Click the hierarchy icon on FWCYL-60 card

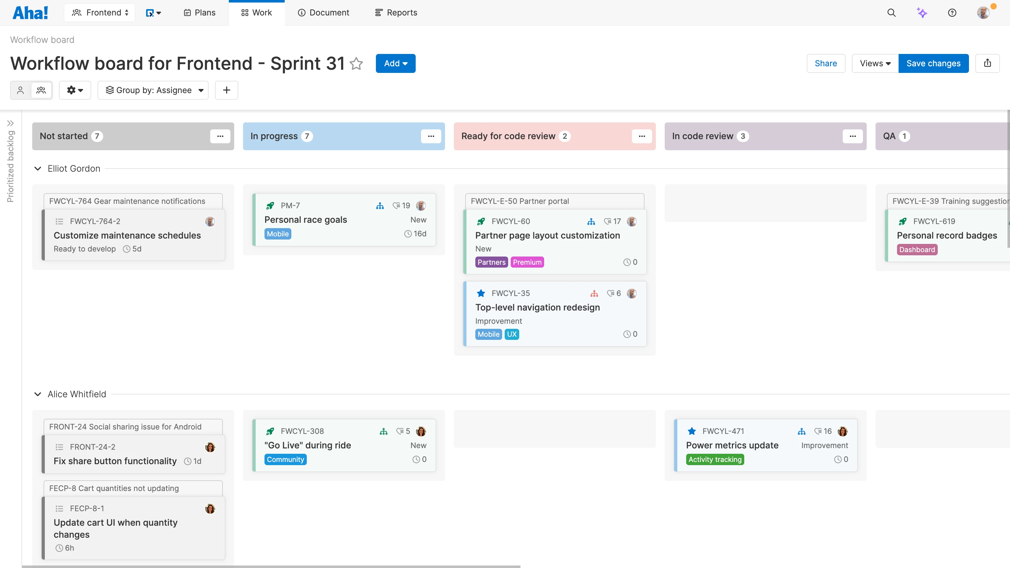pyautogui.click(x=592, y=221)
